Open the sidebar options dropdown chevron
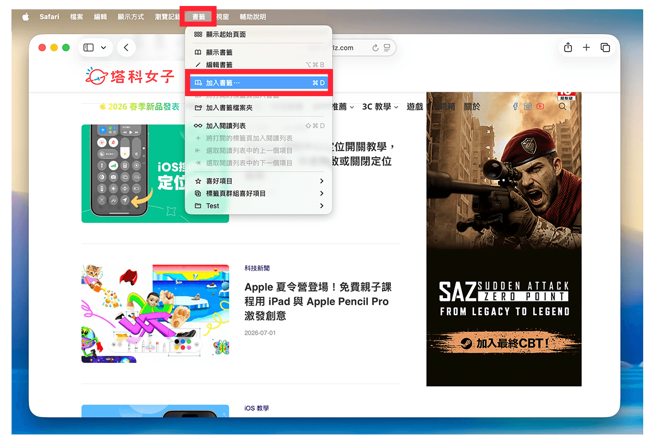 [104, 48]
